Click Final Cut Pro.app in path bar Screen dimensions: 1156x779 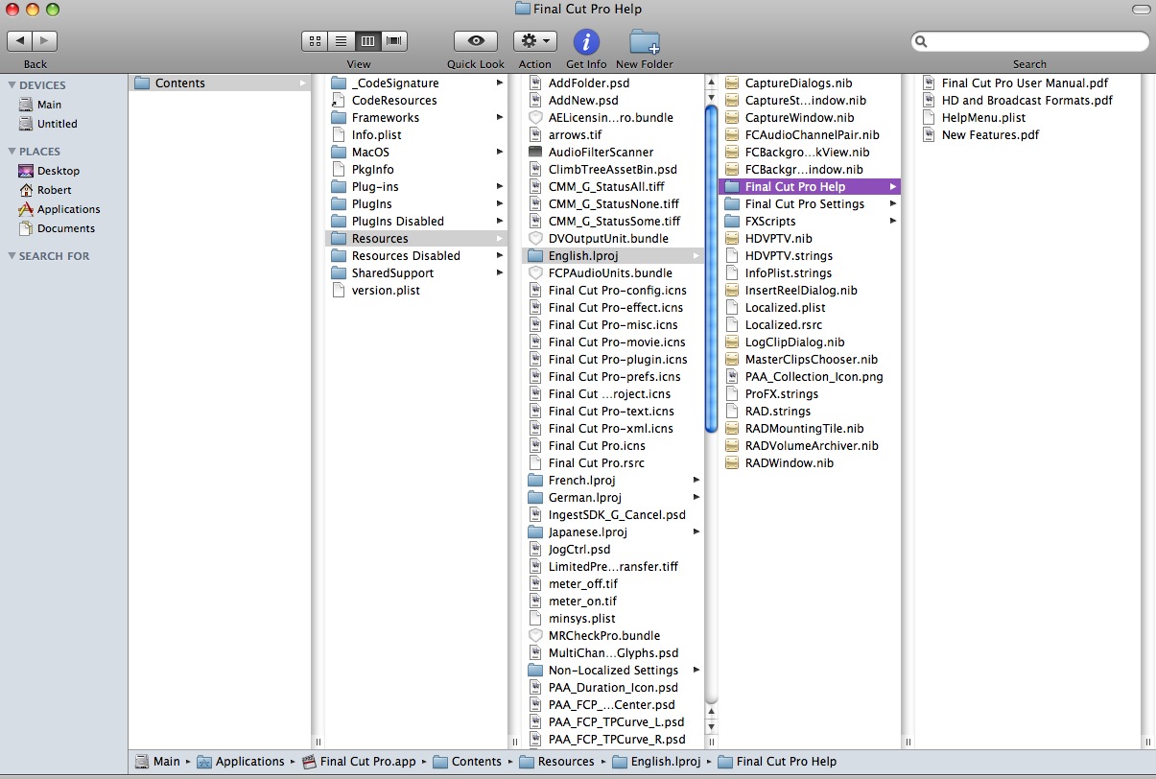359,762
